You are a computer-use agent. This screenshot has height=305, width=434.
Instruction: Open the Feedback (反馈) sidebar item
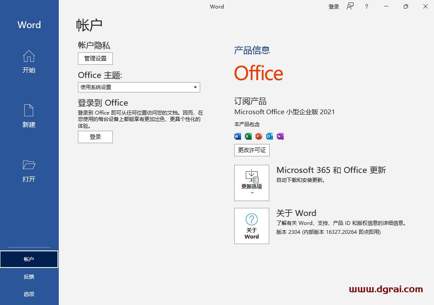[29, 276]
